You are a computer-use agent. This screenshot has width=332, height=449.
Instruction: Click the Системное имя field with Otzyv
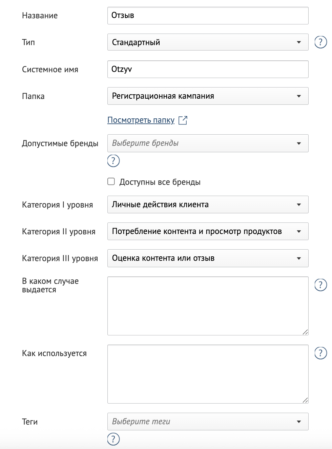coord(208,69)
